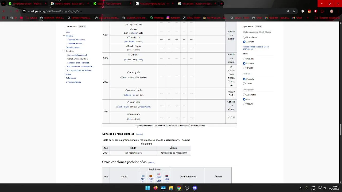Open the WhatsApp bookmark
The height and width of the screenshot is (192, 342).
point(157,18)
